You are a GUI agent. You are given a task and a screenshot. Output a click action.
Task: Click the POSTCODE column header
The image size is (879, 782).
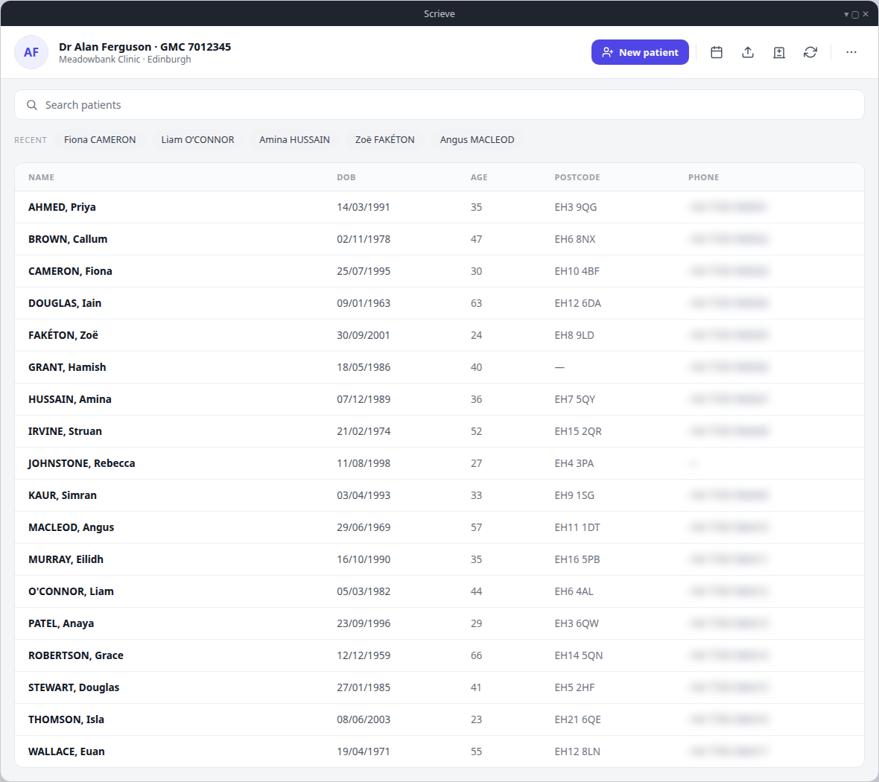577,177
